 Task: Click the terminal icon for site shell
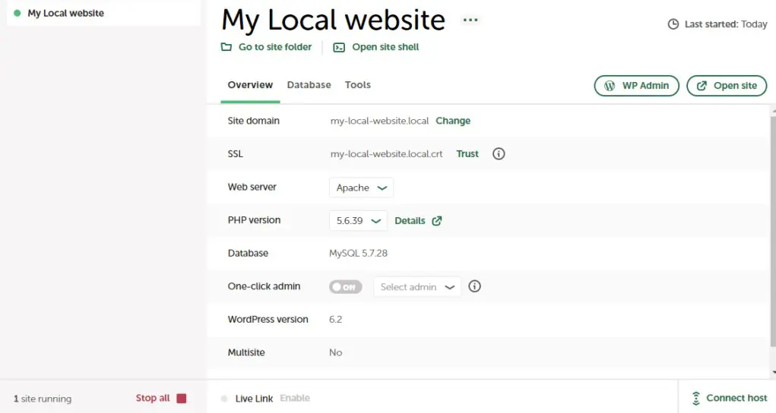coord(339,47)
